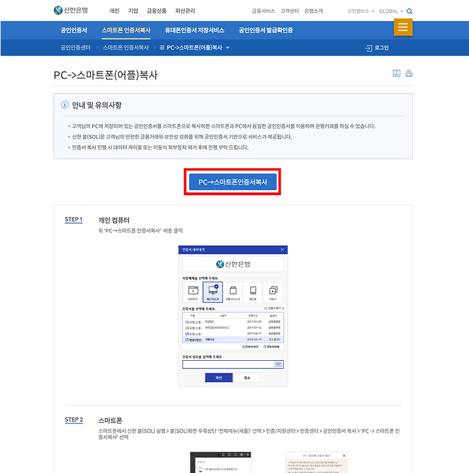Open the search magnifier icon
This screenshot has width=469, height=473.
coord(409,11)
